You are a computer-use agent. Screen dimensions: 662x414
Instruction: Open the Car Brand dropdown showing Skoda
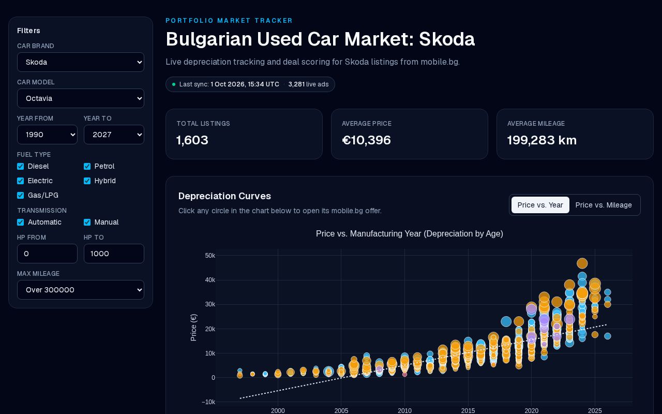[81, 62]
